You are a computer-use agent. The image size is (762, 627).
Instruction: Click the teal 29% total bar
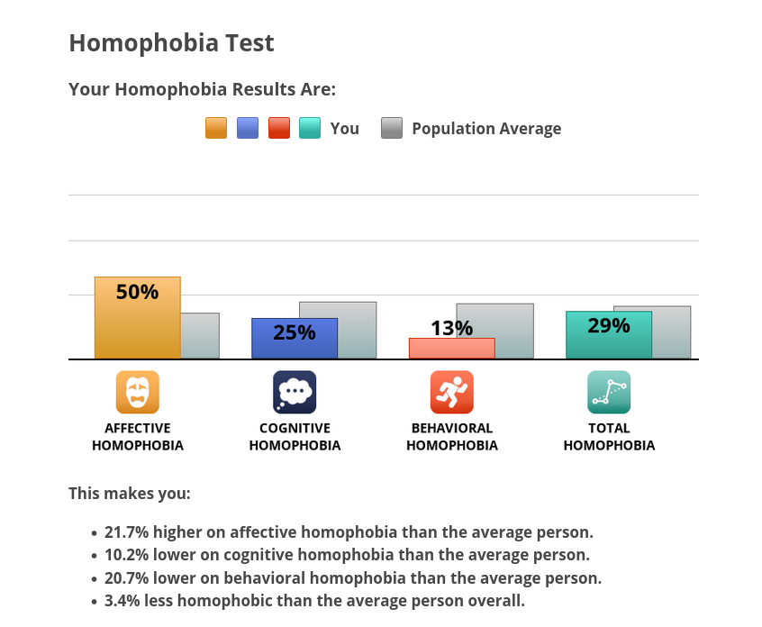[x=609, y=335]
